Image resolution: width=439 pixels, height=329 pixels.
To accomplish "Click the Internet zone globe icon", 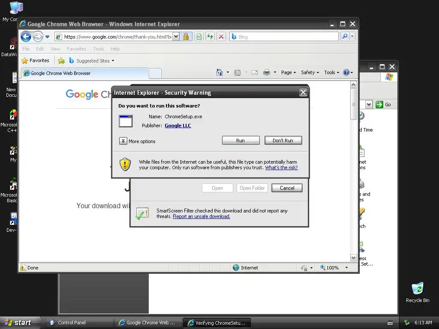I will 236,268.
